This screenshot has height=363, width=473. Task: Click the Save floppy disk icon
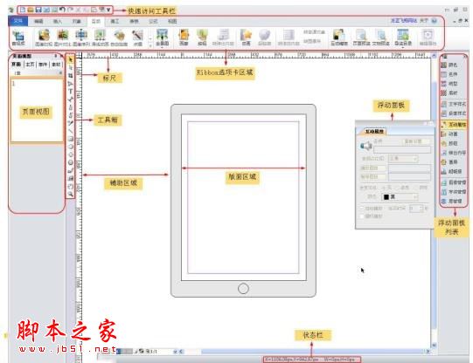pyautogui.click(x=38, y=10)
